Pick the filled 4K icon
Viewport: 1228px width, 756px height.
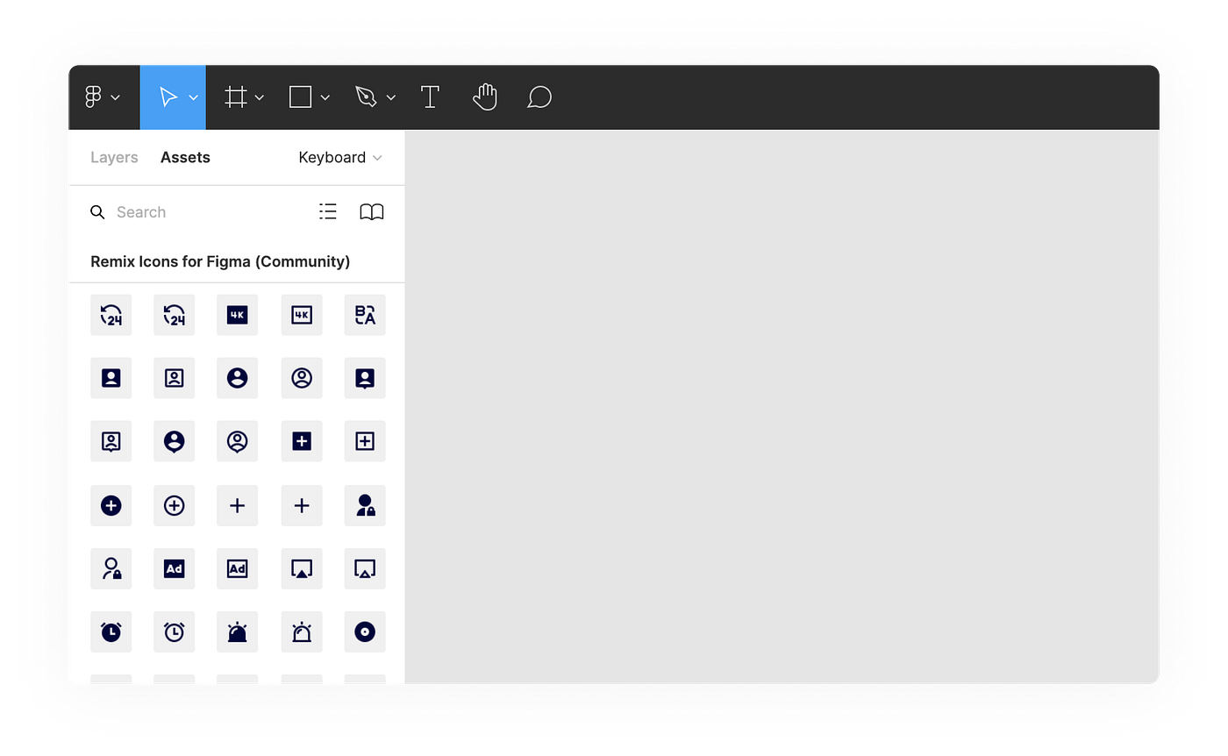pyautogui.click(x=238, y=315)
